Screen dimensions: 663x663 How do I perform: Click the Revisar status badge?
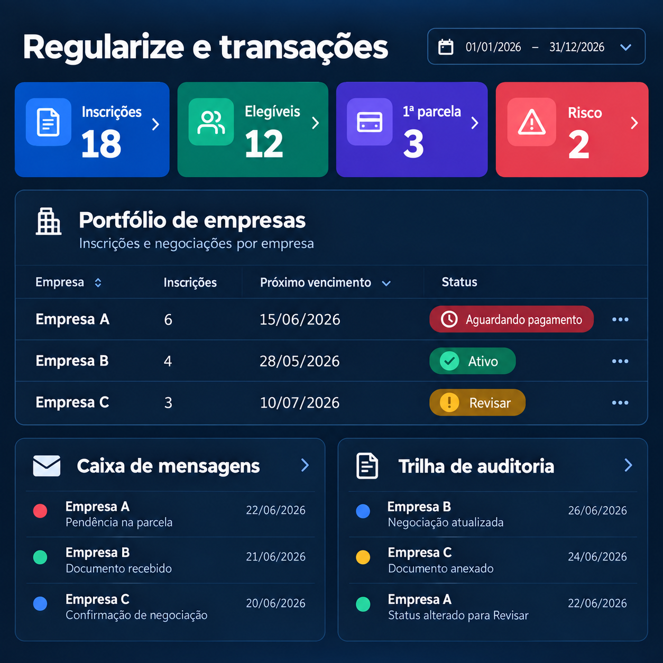coord(477,402)
